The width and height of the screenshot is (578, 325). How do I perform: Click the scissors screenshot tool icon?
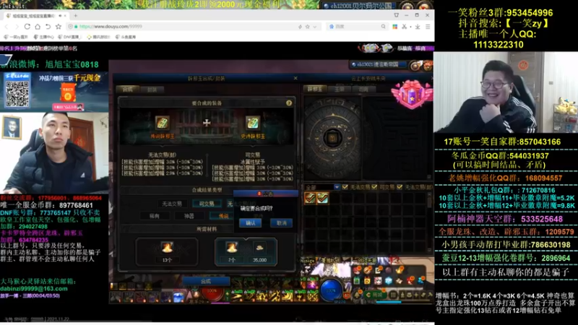point(405,27)
